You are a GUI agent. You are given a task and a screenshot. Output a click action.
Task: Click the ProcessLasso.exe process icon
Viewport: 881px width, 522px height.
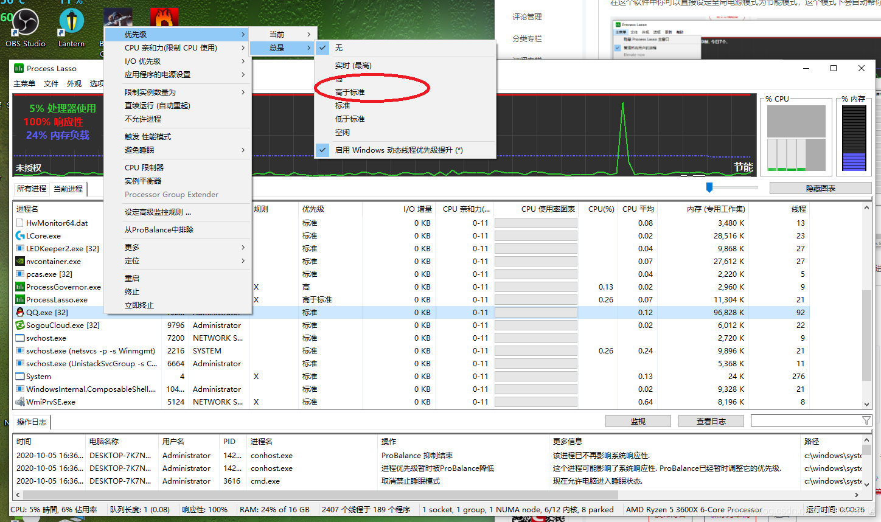[20, 300]
